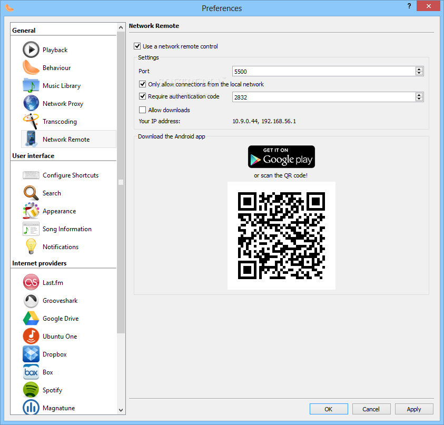Open Appearance paint icon
444x425 pixels.
(31, 211)
